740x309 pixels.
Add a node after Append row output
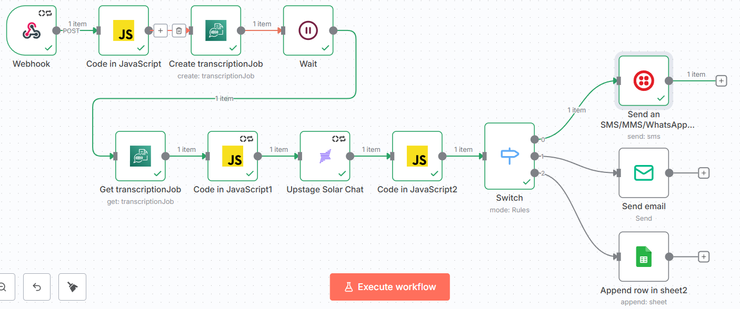(x=704, y=256)
